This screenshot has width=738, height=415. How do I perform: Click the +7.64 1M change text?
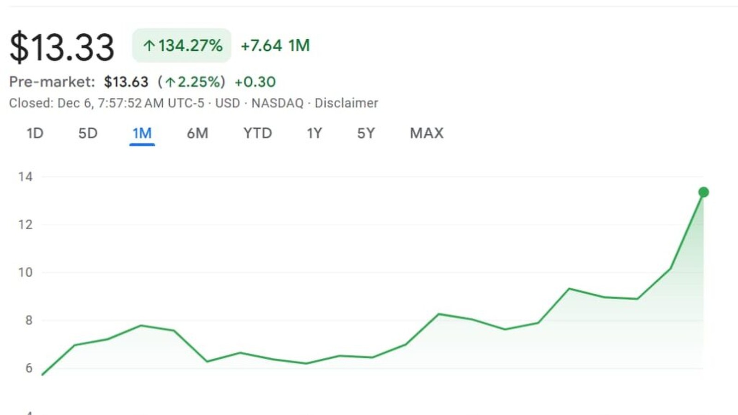[x=275, y=46]
